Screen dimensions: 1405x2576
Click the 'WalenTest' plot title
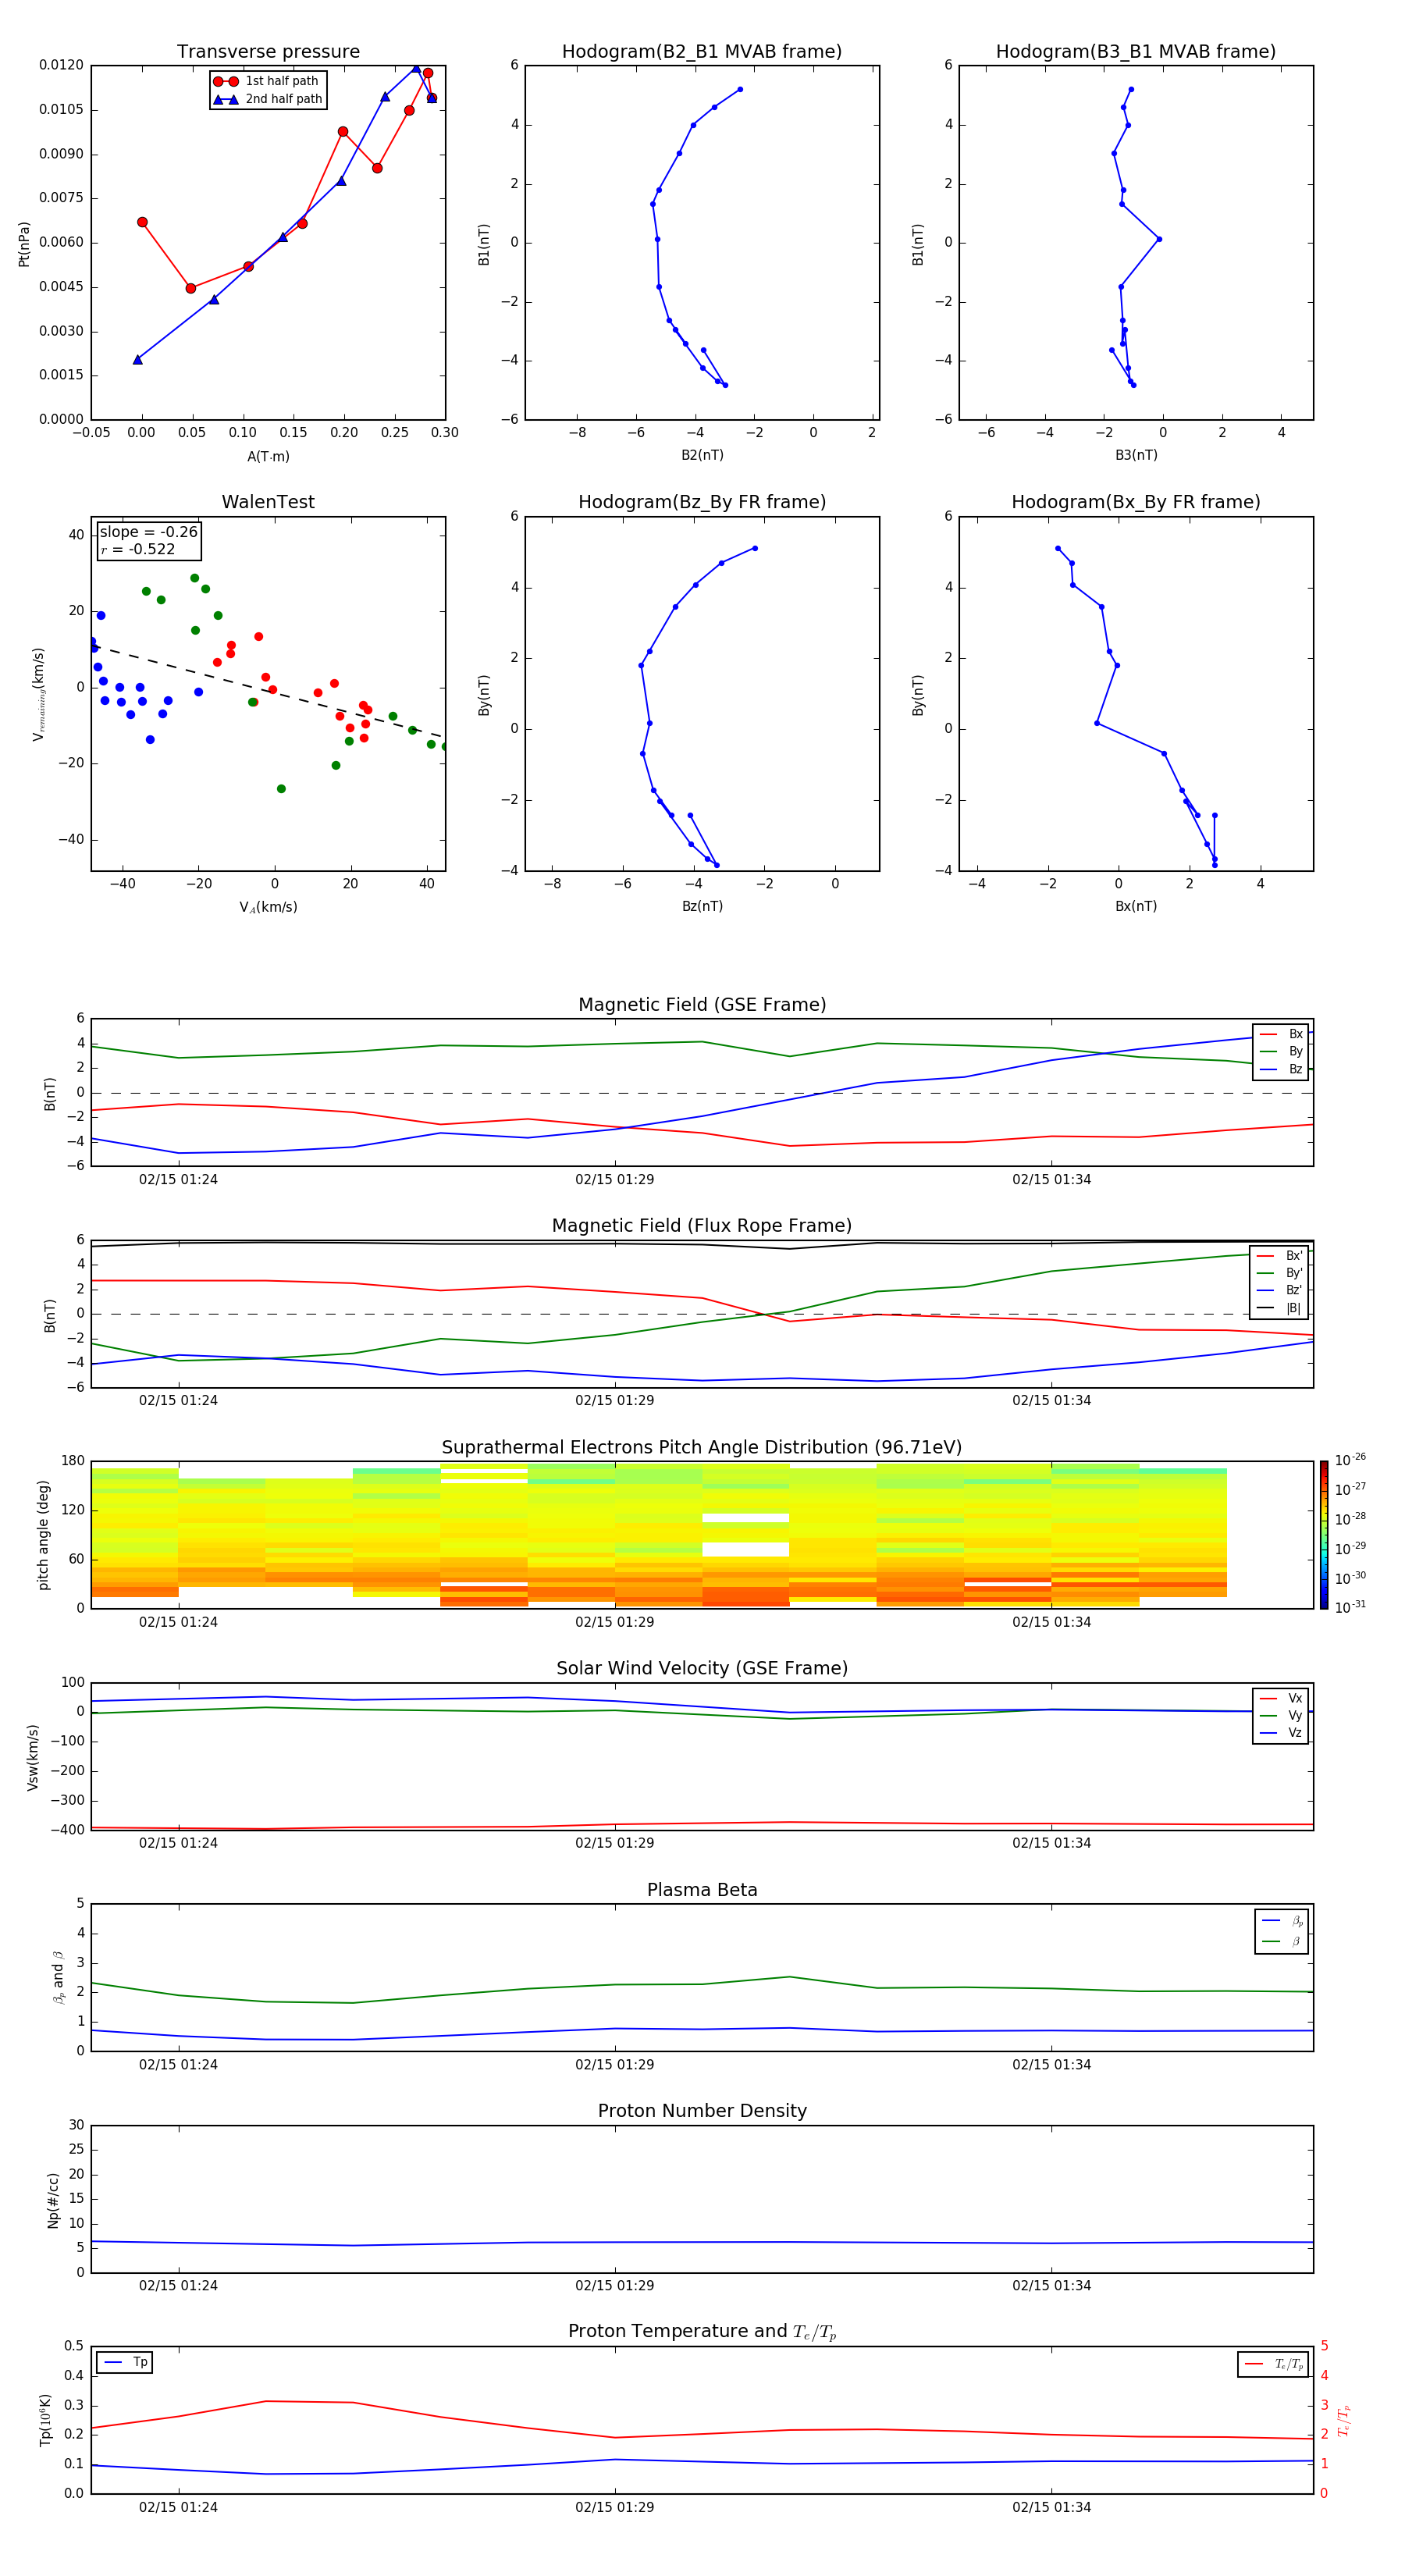point(268,502)
